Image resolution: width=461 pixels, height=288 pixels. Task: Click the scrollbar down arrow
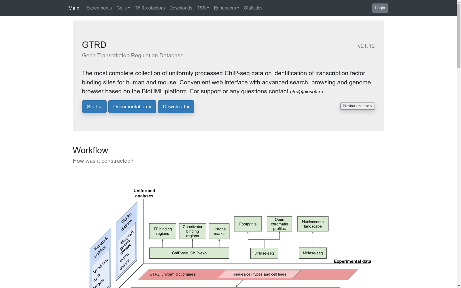click(459, 286)
